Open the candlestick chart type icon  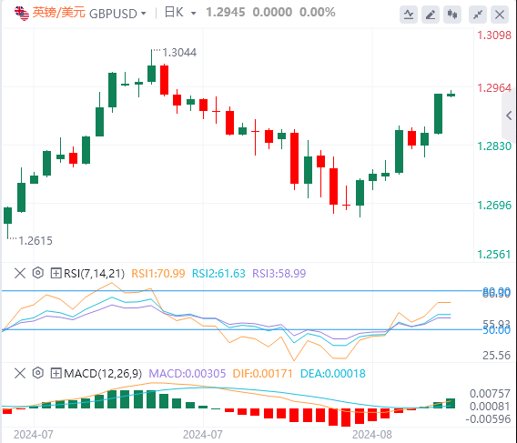pos(452,15)
